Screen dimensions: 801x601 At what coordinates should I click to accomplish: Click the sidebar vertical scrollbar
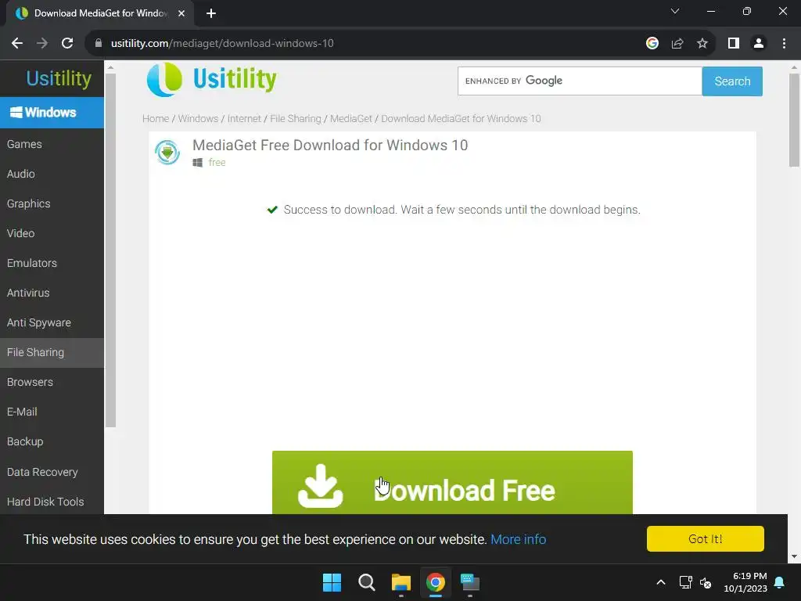point(110,250)
